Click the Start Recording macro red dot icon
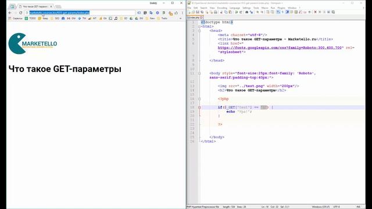This screenshot has width=372, height=209. pyautogui.click(x=315, y=12)
